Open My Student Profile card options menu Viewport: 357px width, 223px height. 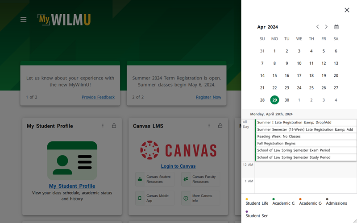click(103, 126)
